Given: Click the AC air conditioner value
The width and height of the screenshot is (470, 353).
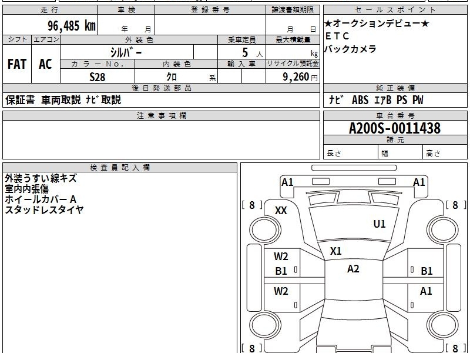Looking at the screenshot, I should tap(46, 64).
